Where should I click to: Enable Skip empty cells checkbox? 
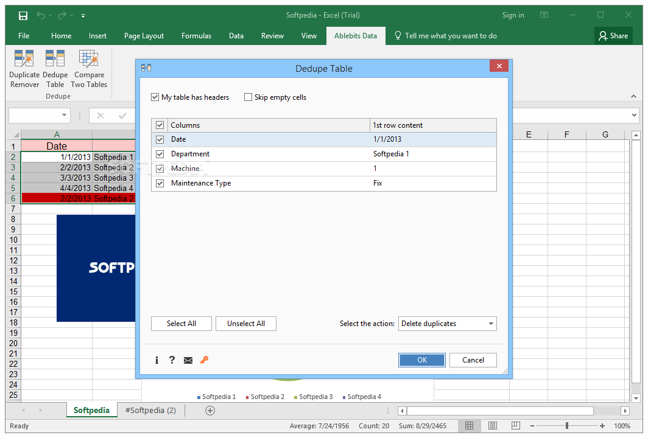248,97
